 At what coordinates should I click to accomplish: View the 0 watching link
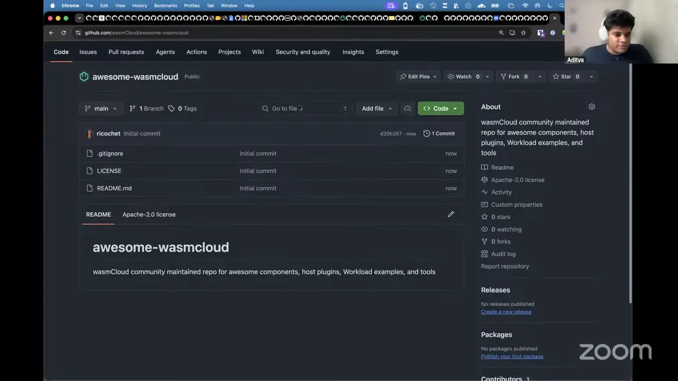(501, 229)
